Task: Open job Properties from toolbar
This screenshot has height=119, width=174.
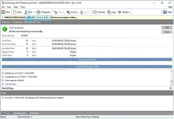Action: tap(43, 12)
